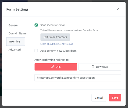Choose Download as the redirect option
The width and height of the screenshot is (128, 108).
pyautogui.click(x=100, y=67)
